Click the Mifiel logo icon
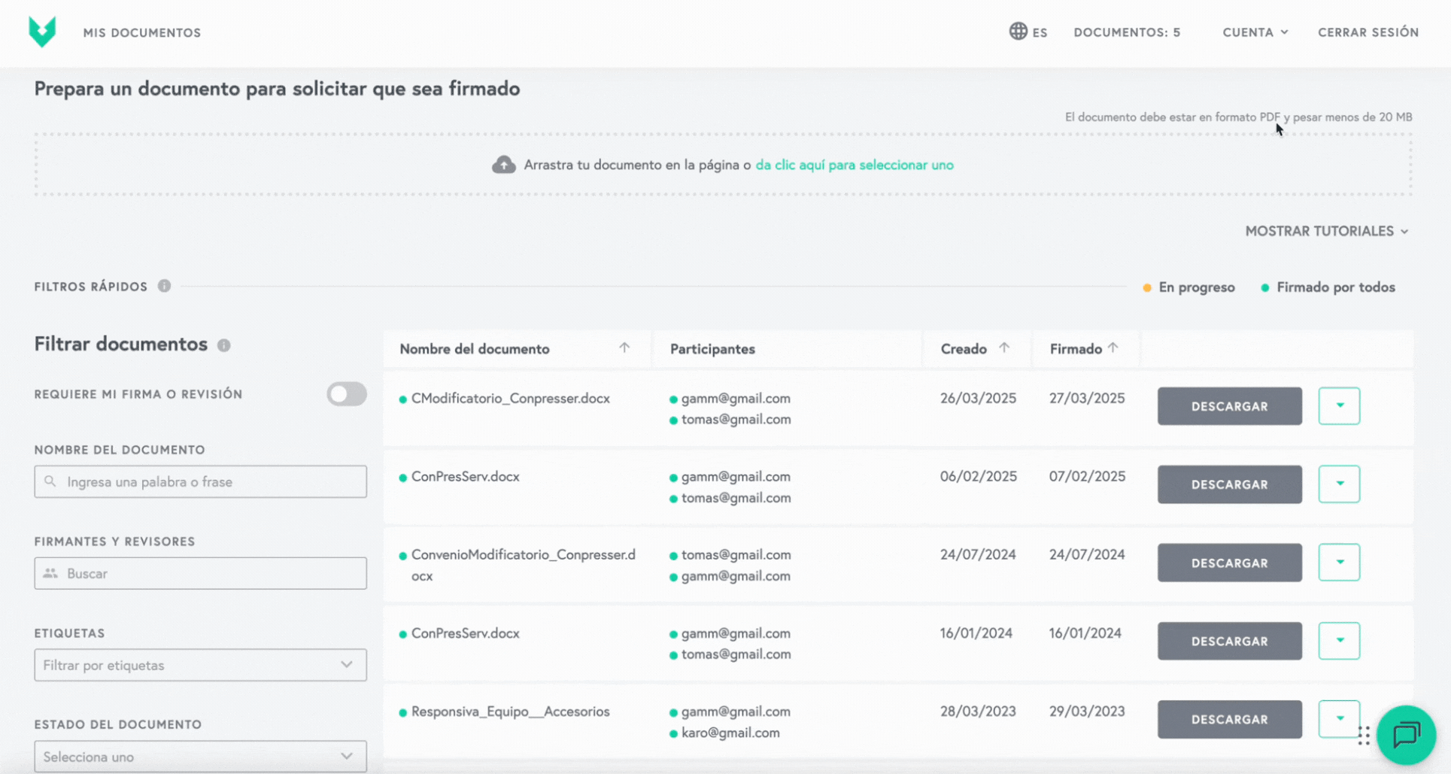The height and width of the screenshot is (774, 1451). 43,32
